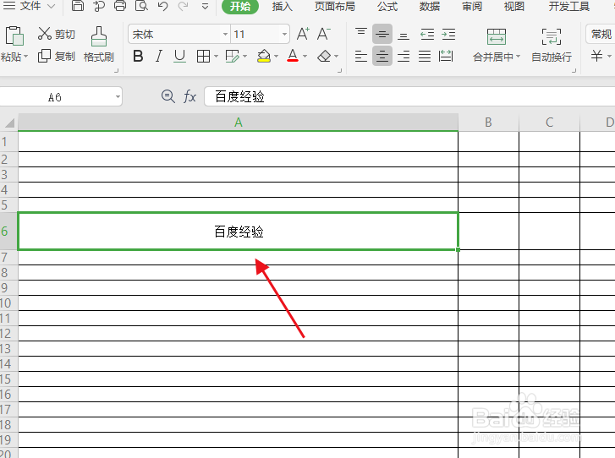Switch to the View (视图) tab
615x458 pixels.
click(x=513, y=6)
